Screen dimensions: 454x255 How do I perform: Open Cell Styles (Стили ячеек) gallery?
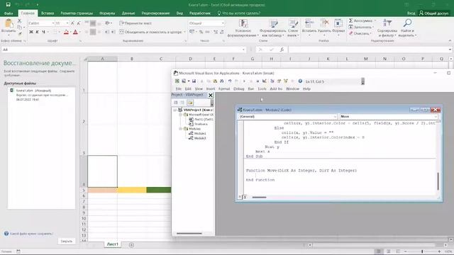pyautogui.click(x=293, y=28)
